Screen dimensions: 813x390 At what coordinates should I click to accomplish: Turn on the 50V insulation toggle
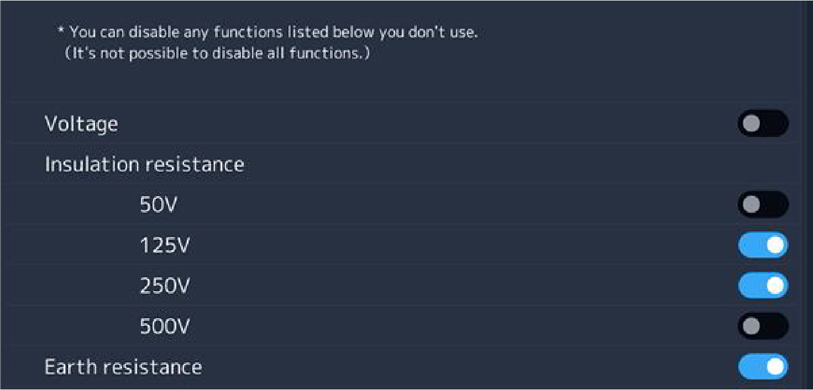pos(763,205)
